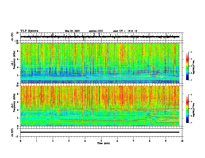This screenshot has height=158, width=205.
Task: Click the ch.2 color bar log(PSD) unit label
Action: pyautogui.click(x=194, y=110)
